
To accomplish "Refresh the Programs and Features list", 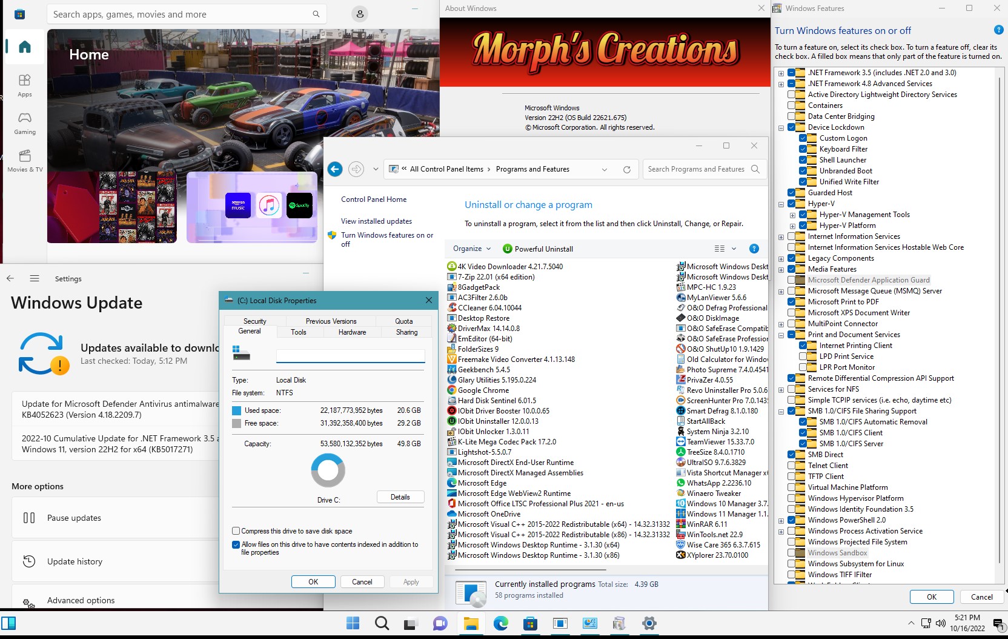I will point(627,169).
